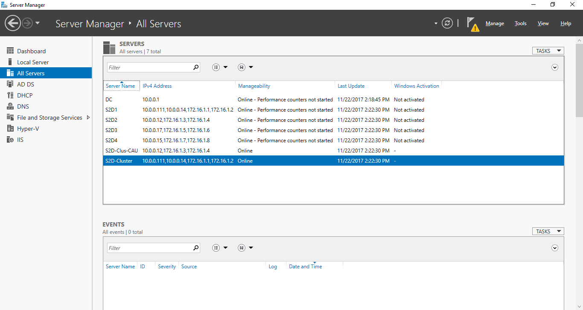Open the Notifications flag with warning

pyautogui.click(x=472, y=24)
